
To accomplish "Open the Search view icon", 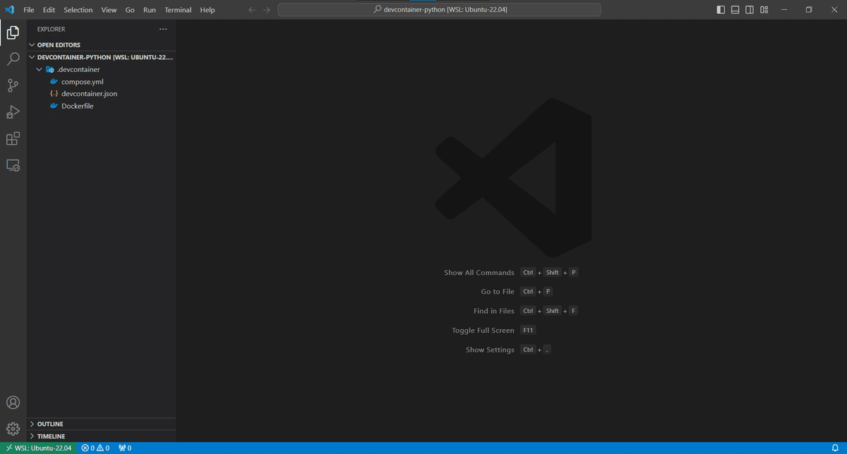I will (x=13, y=59).
